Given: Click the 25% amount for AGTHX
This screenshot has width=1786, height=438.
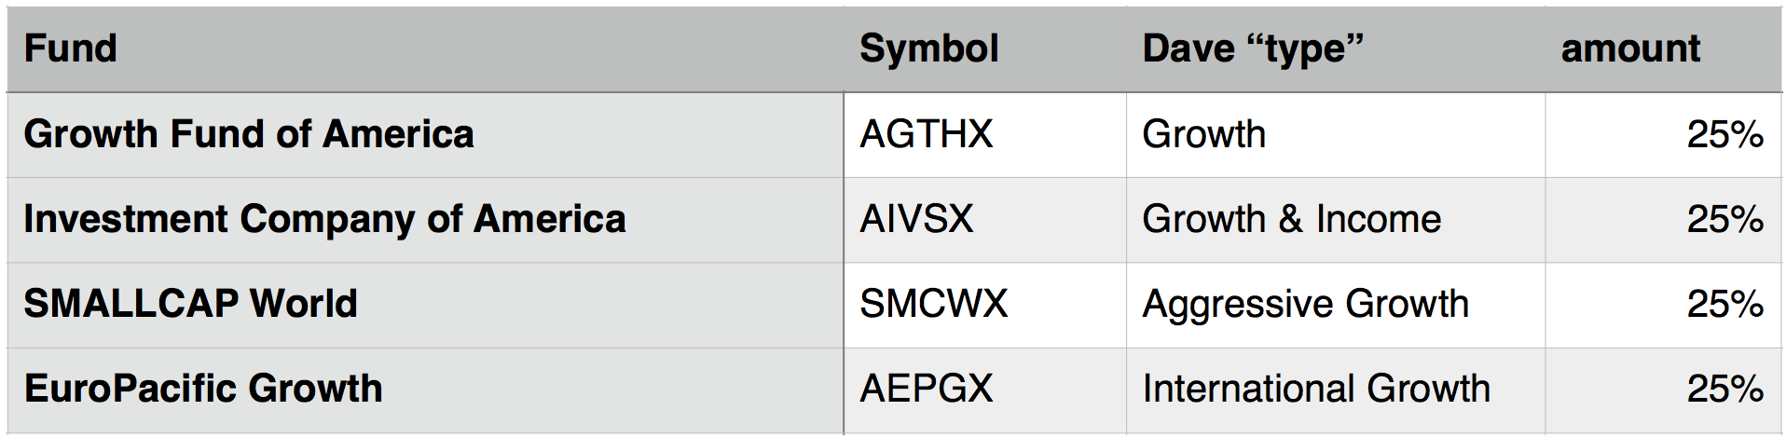Looking at the screenshot, I should [x=1663, y=135].
